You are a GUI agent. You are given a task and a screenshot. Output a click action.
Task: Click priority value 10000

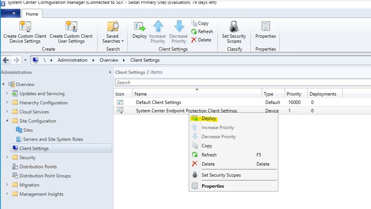coord(294,102)
